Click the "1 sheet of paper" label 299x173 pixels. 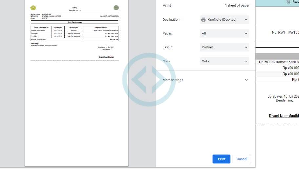click(237, 6)
